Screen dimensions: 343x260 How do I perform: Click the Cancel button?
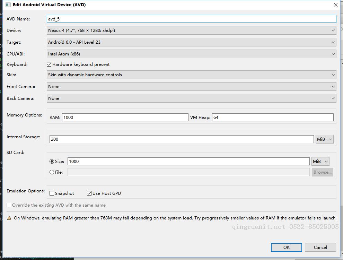(320, 247)
